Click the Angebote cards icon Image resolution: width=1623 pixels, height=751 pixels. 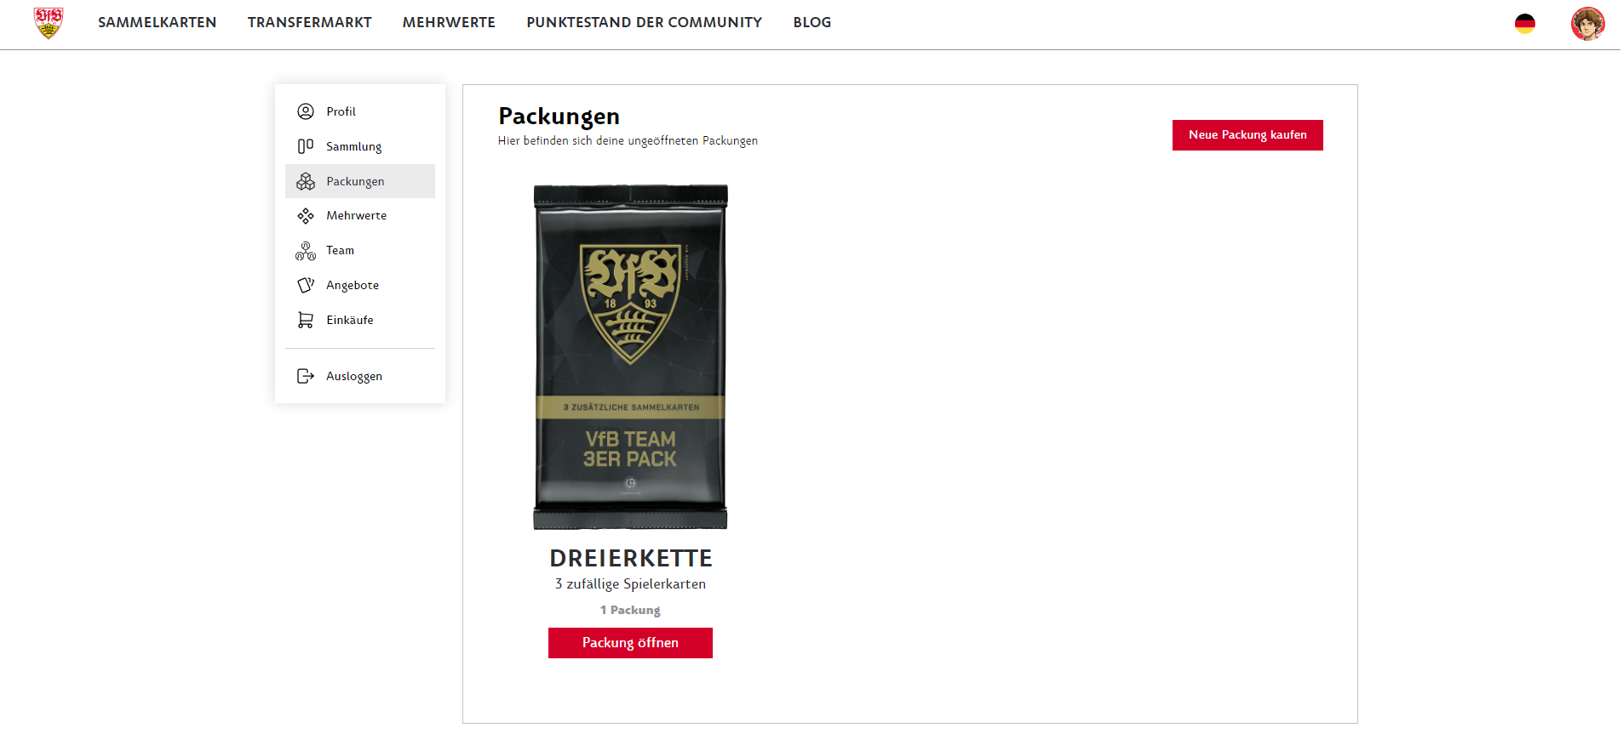click(306, 285)
